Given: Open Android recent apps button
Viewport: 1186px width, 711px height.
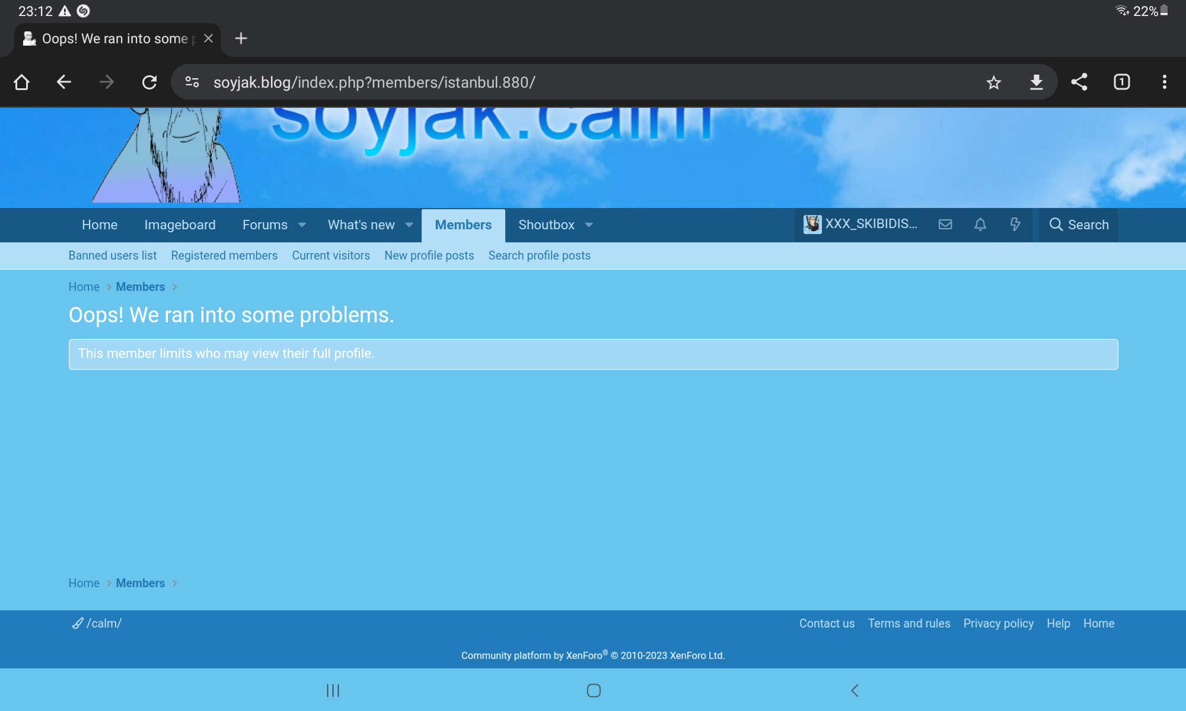Looking at the screenshot, I should 333,690.
